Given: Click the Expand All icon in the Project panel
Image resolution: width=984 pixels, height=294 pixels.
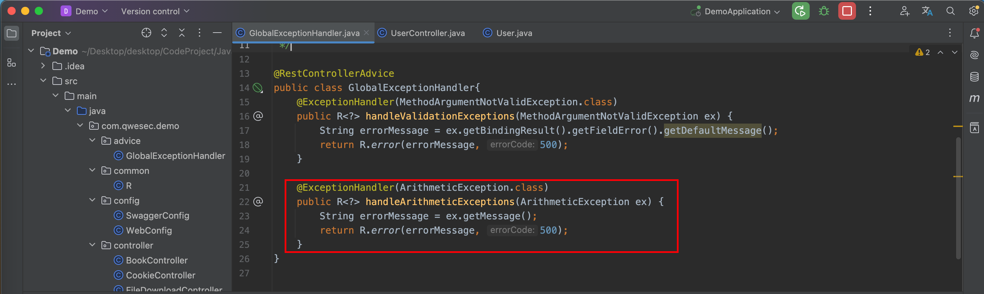Looking at the screenshot, I should point(164,33).
